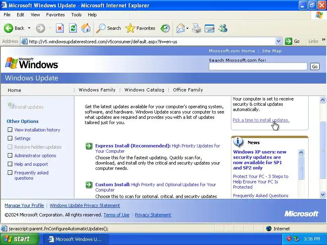Image resolution: width=327 pixels, height=245 pixels.
Task: Open the Messenger people icon
Action: (x=223, y=28)
